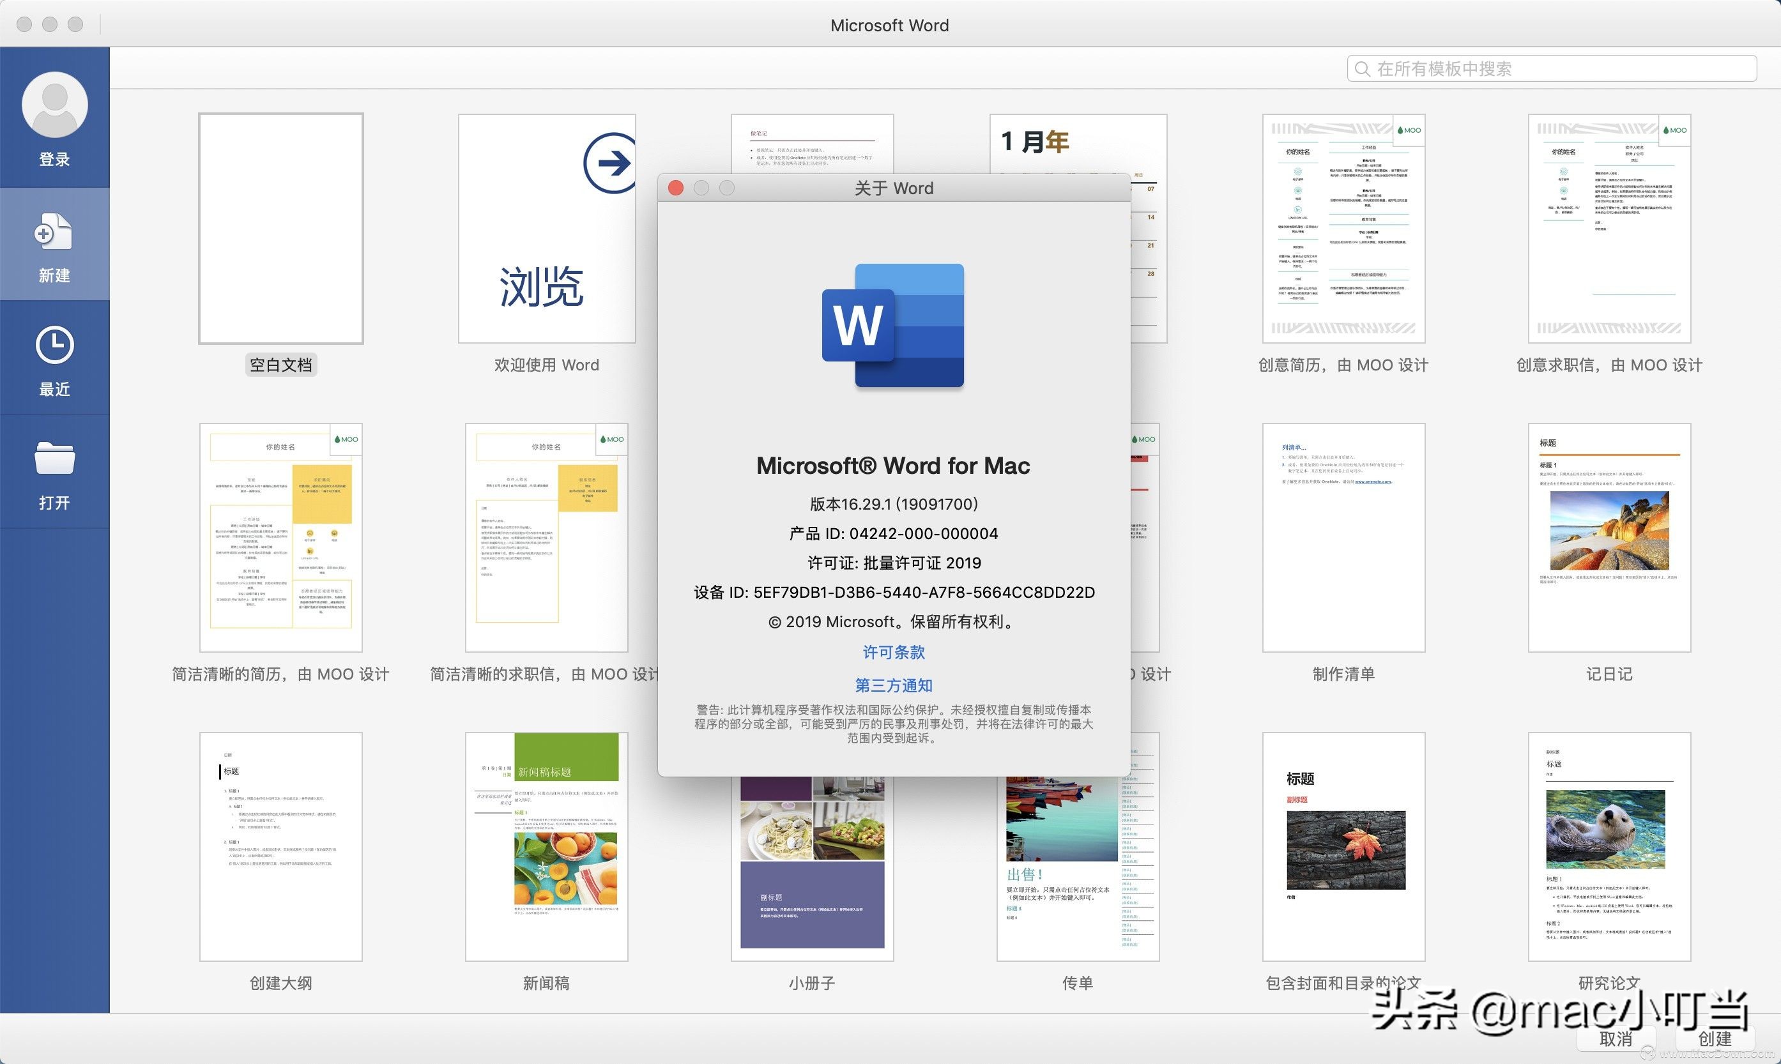Select the New document icon in sidebar

[x=54, y=232]
